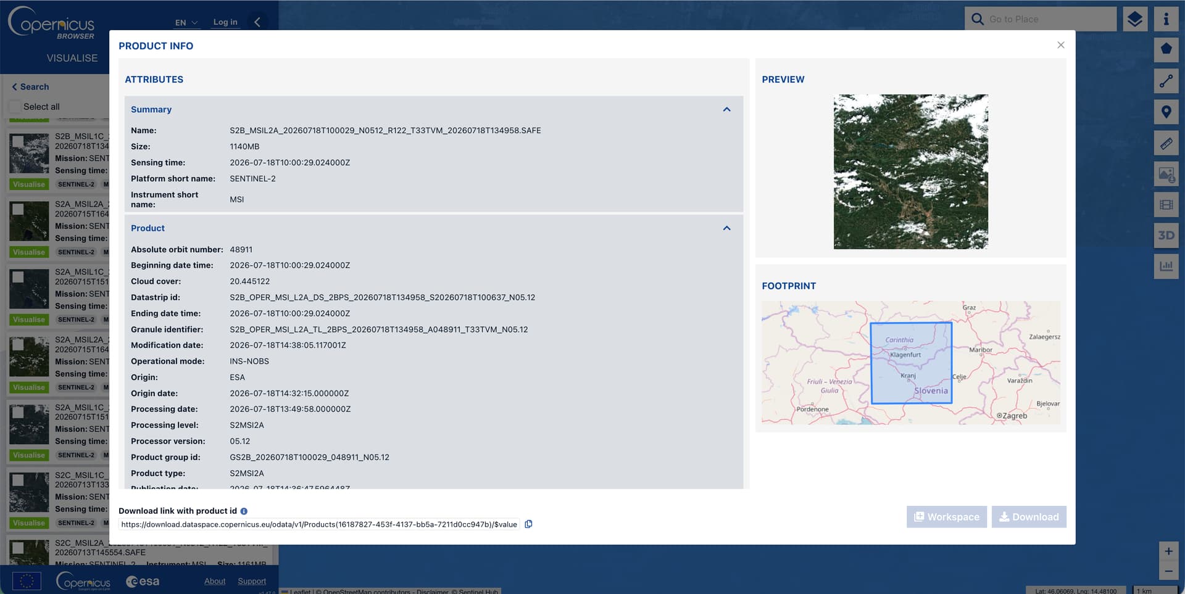This screenshot has width=1185, height=594.
Task: Show info about download link product id
Action: pos(244,511)
